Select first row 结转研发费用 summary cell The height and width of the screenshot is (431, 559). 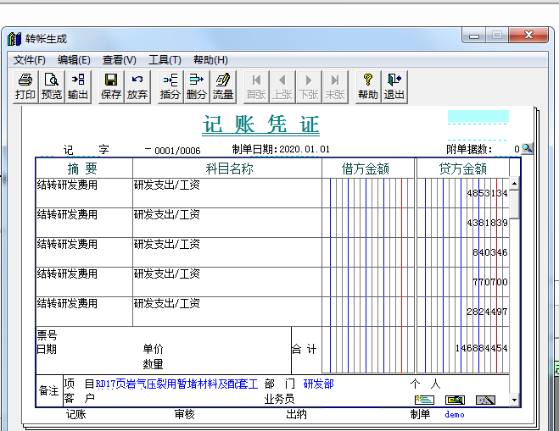(84, 192)
